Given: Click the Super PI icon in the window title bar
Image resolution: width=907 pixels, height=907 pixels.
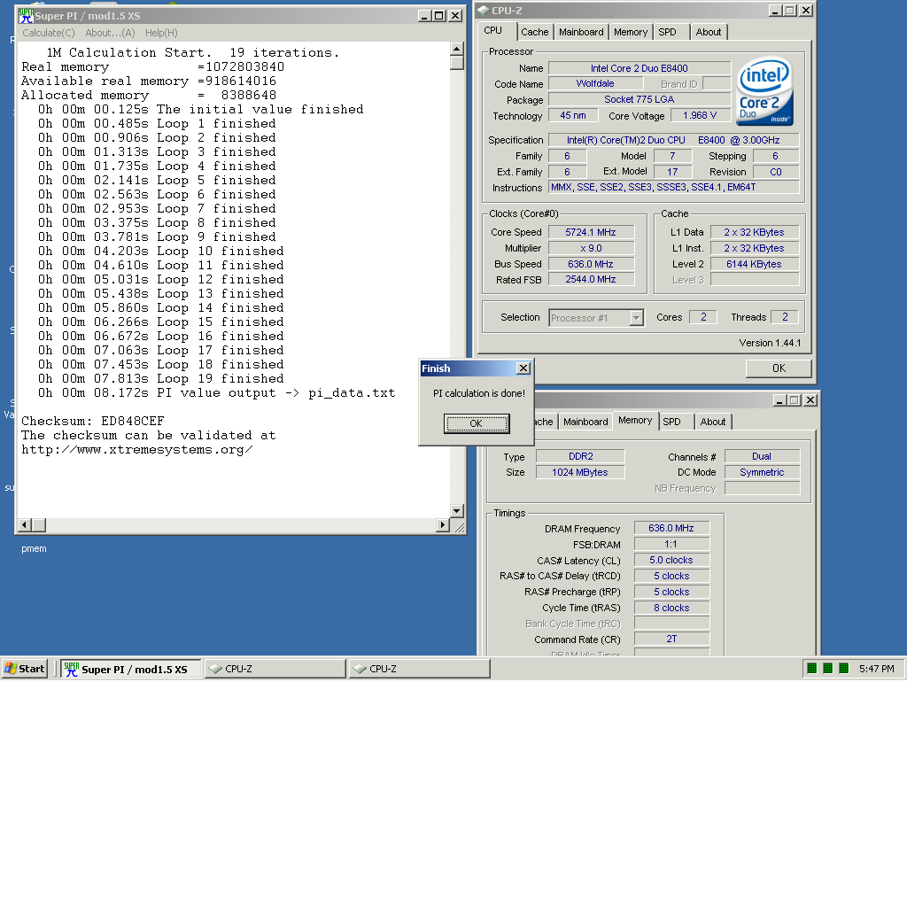Looking at the screenshot, I should [x=26, y=16].
